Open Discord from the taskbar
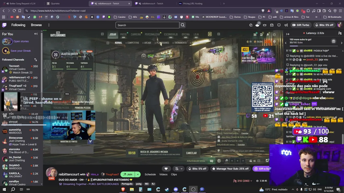Screen dimensions: 344x193 click(x=176, y=190)
